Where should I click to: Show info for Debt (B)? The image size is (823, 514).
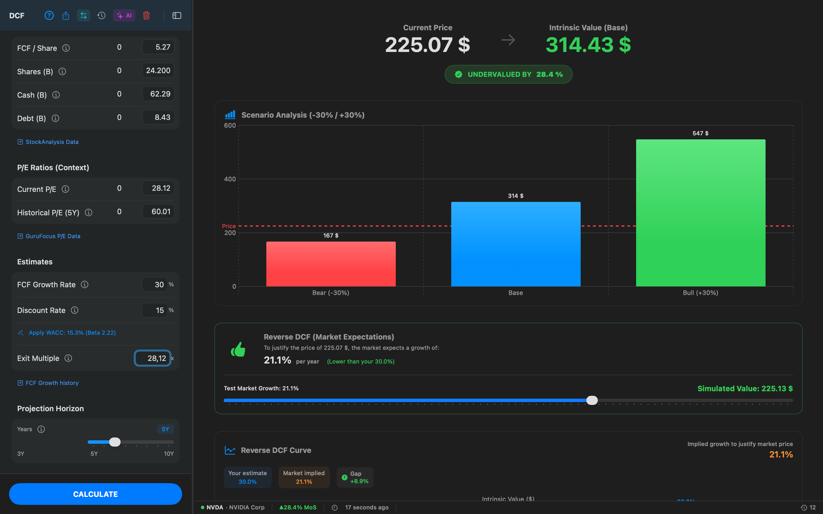point(55,118)
